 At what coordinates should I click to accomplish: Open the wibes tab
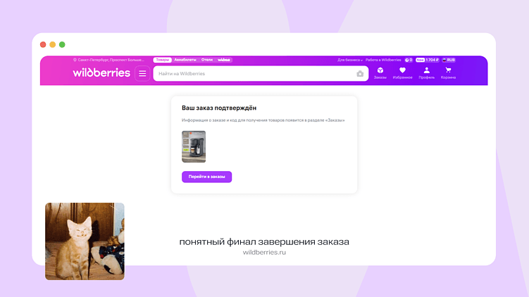point(224,60)
